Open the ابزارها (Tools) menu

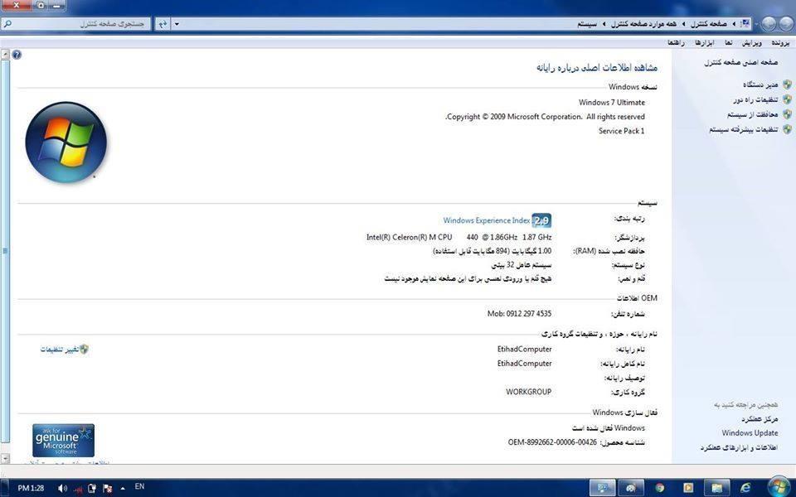click(x=705, y=42)
